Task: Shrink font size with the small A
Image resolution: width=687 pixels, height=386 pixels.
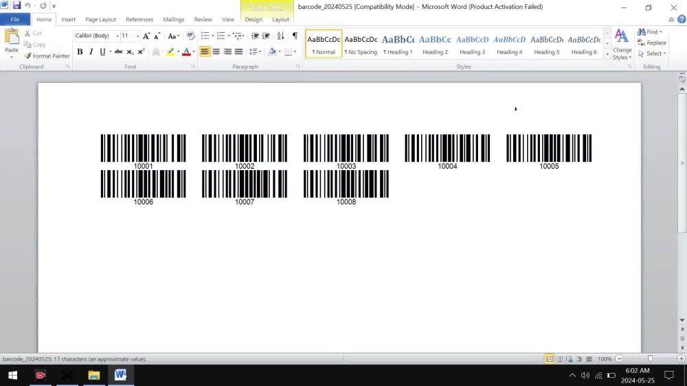Action: (x=157, y=36)
